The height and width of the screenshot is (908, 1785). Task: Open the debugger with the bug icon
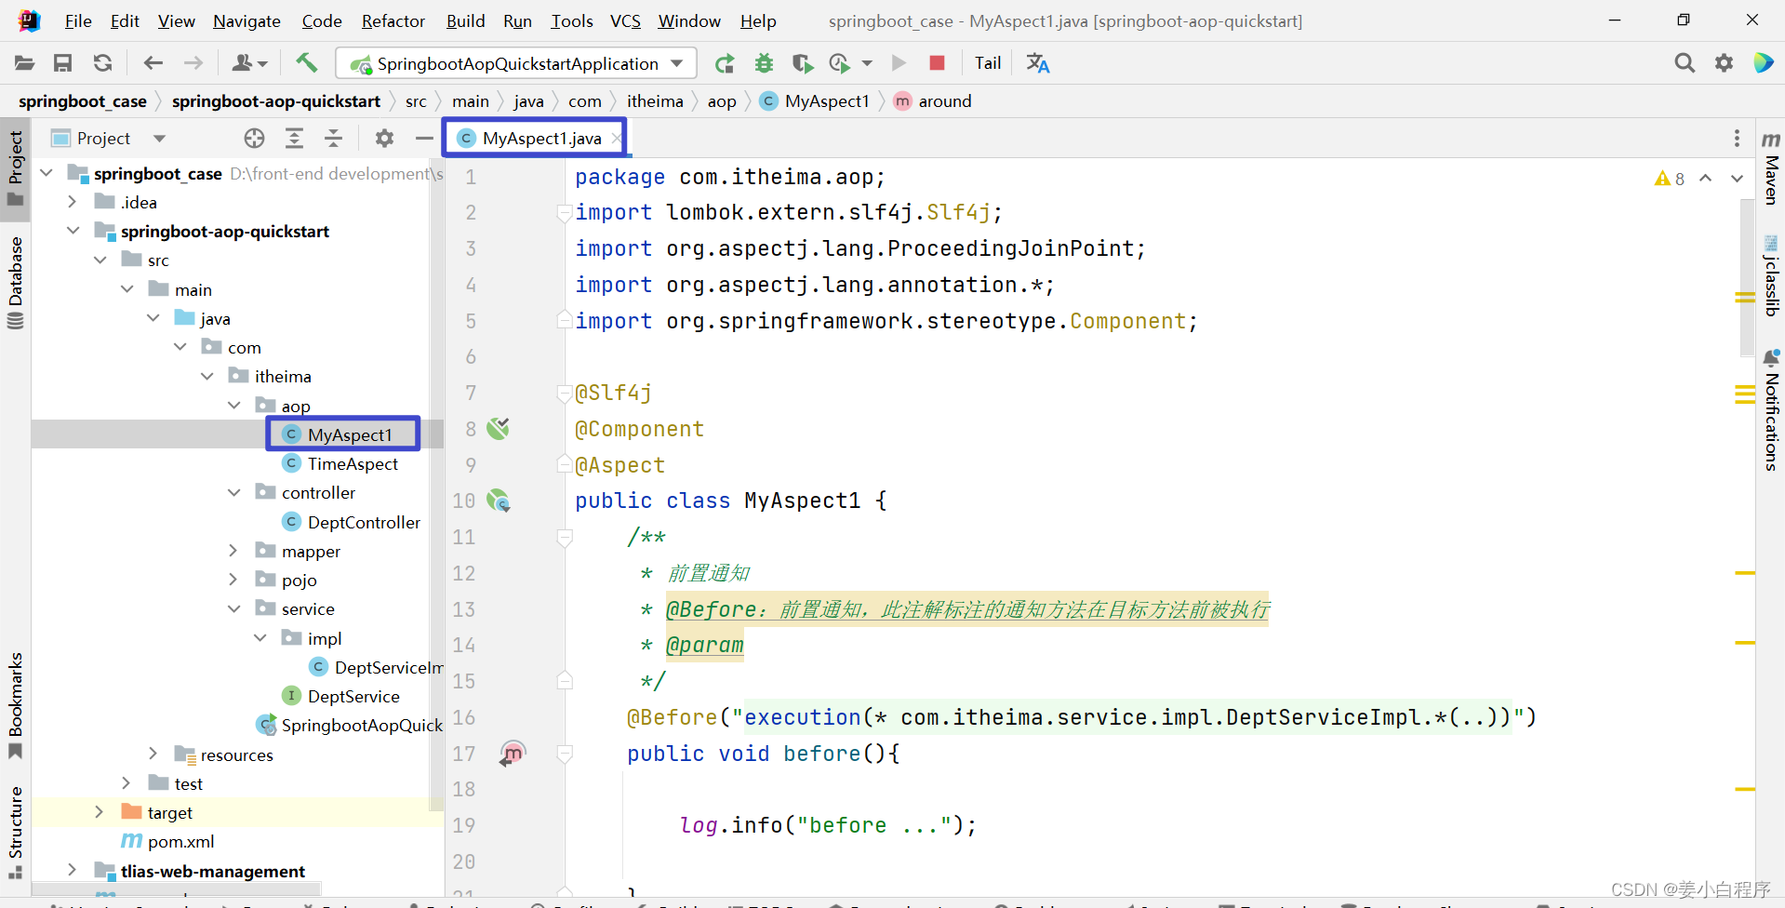[763, 62]
